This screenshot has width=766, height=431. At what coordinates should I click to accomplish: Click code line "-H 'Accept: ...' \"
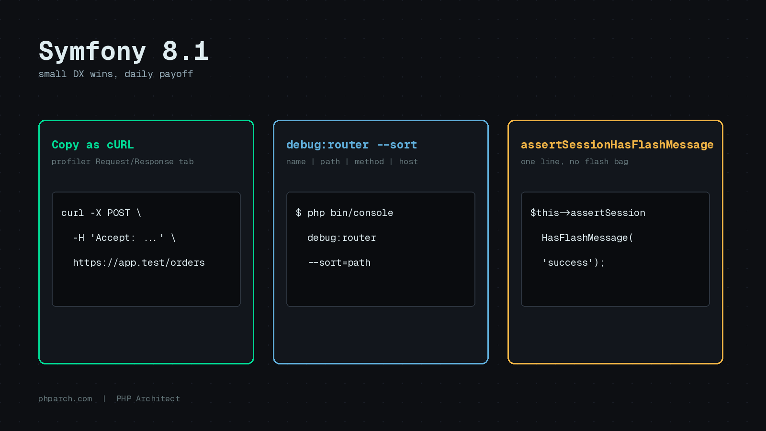click(x=124, y=238)
